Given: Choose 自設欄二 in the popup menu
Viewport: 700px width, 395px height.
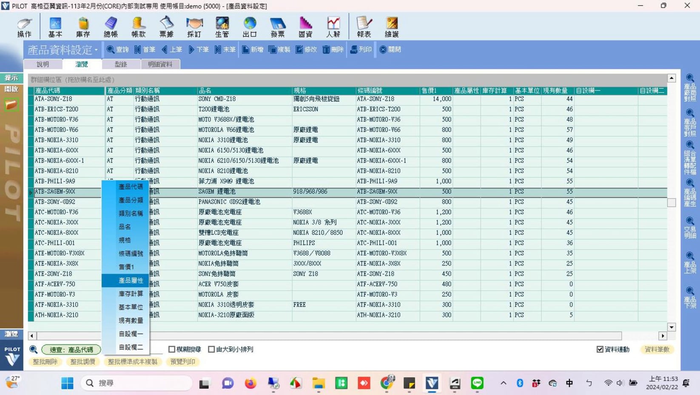Looking at the screenshot, I should click(x=126, y=347).
